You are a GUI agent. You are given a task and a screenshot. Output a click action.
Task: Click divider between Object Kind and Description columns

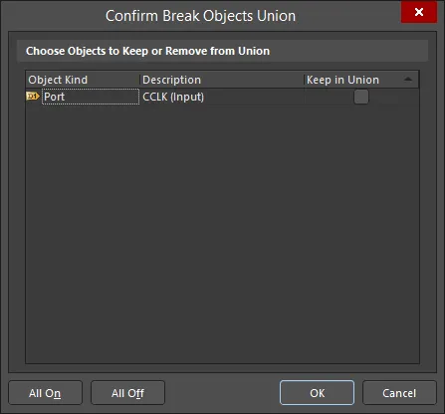tap(139, 80)
